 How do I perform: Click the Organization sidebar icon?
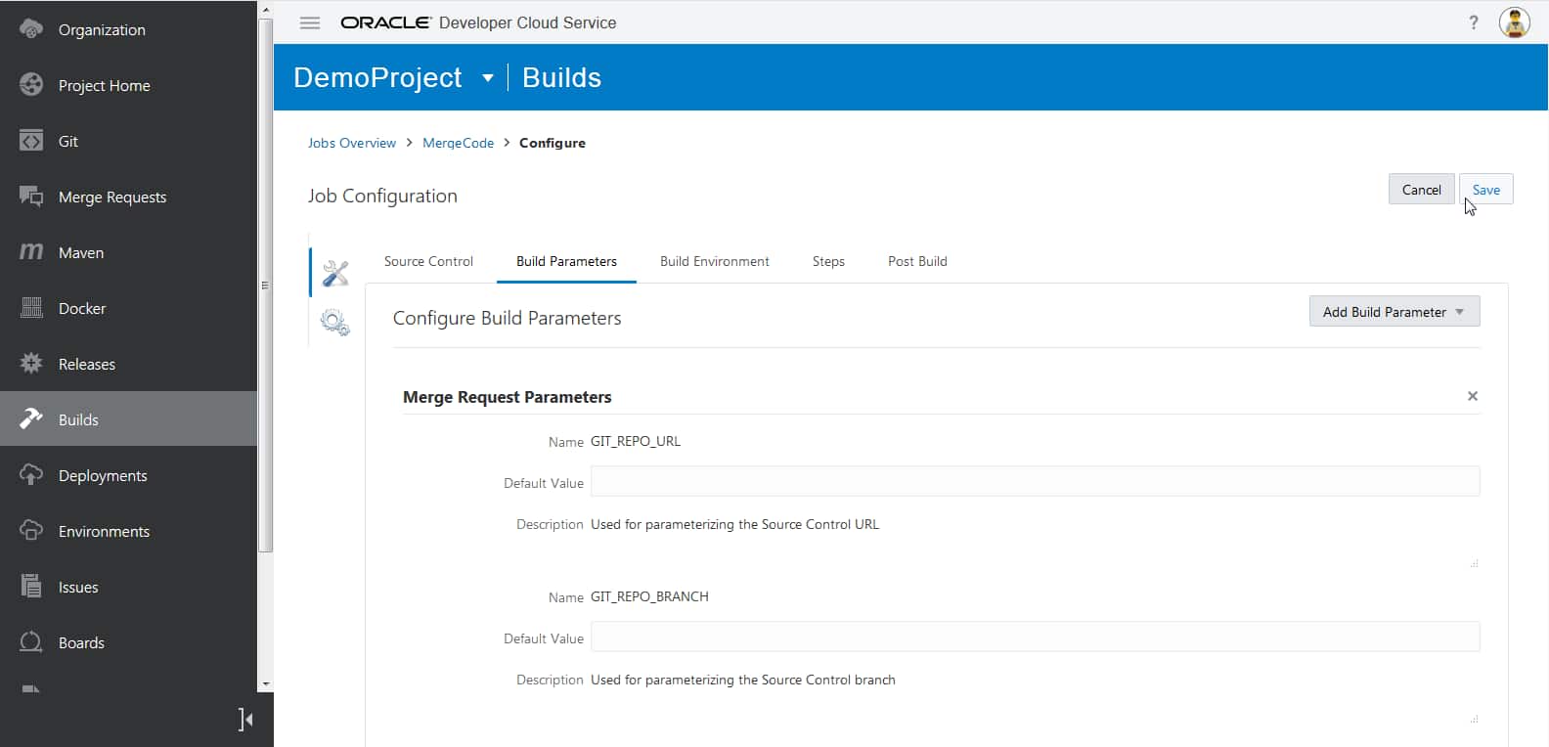[x=31, y=29]
